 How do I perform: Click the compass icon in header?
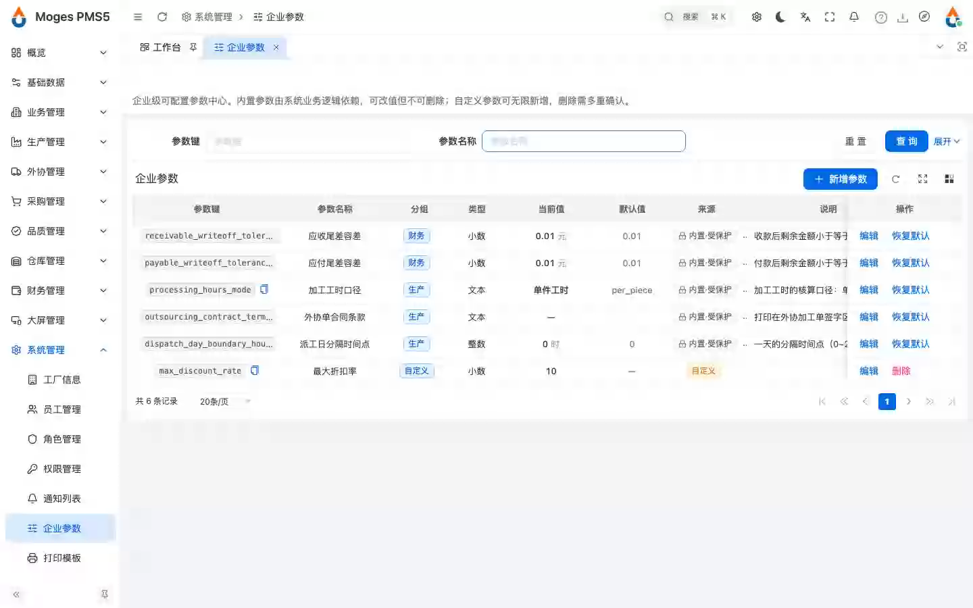tap(924, 17)
